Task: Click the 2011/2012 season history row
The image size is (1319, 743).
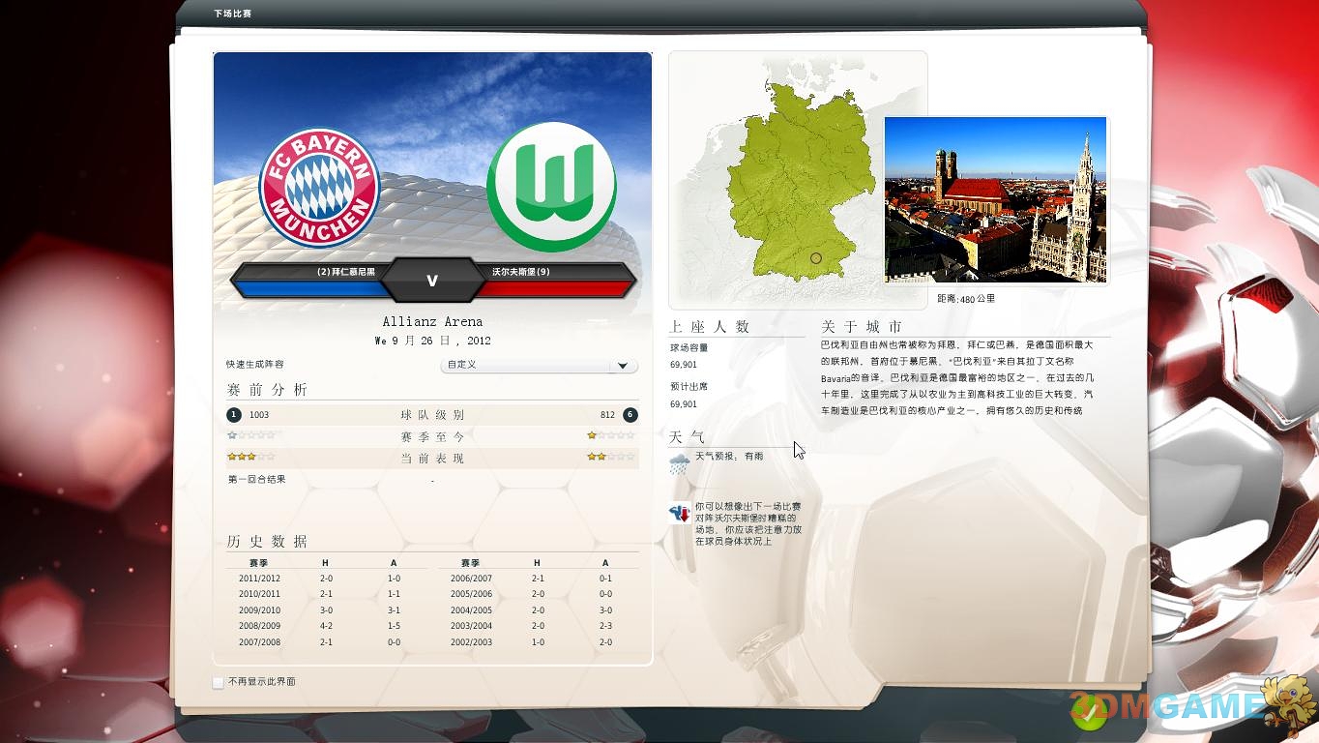Action: pyautogui.click(x=329, y=579)
